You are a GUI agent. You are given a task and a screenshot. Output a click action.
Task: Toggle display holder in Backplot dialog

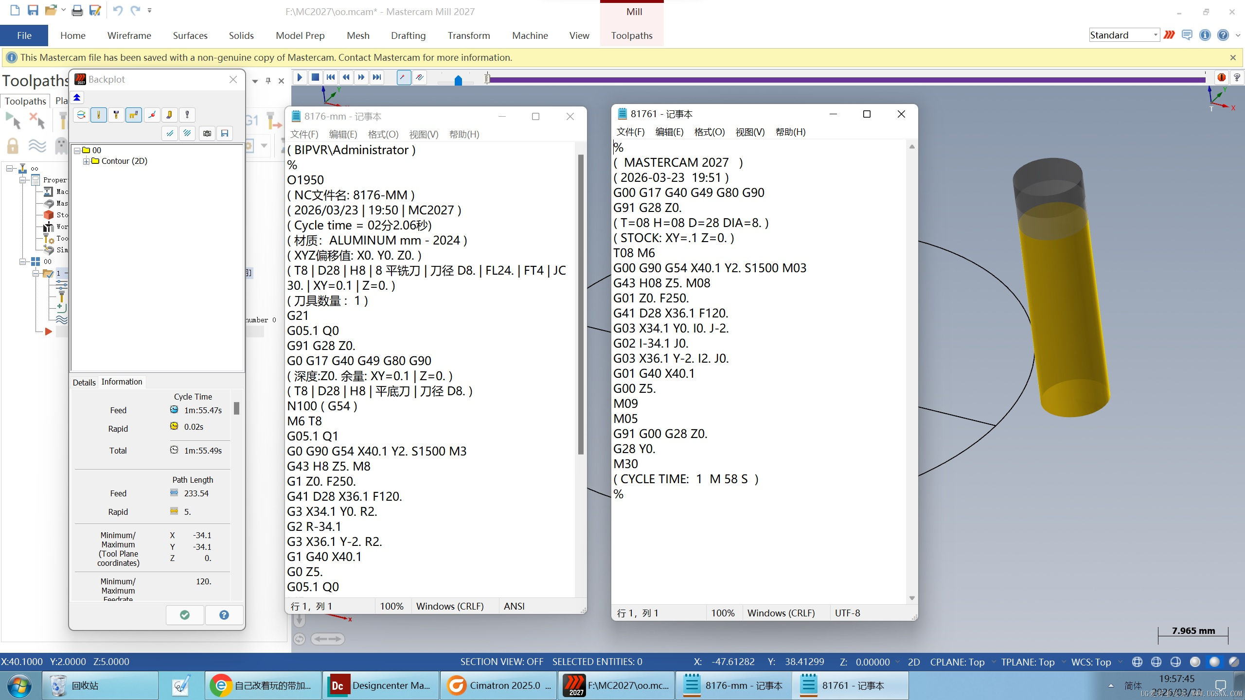pyautogui.click(x=116, y=115)
